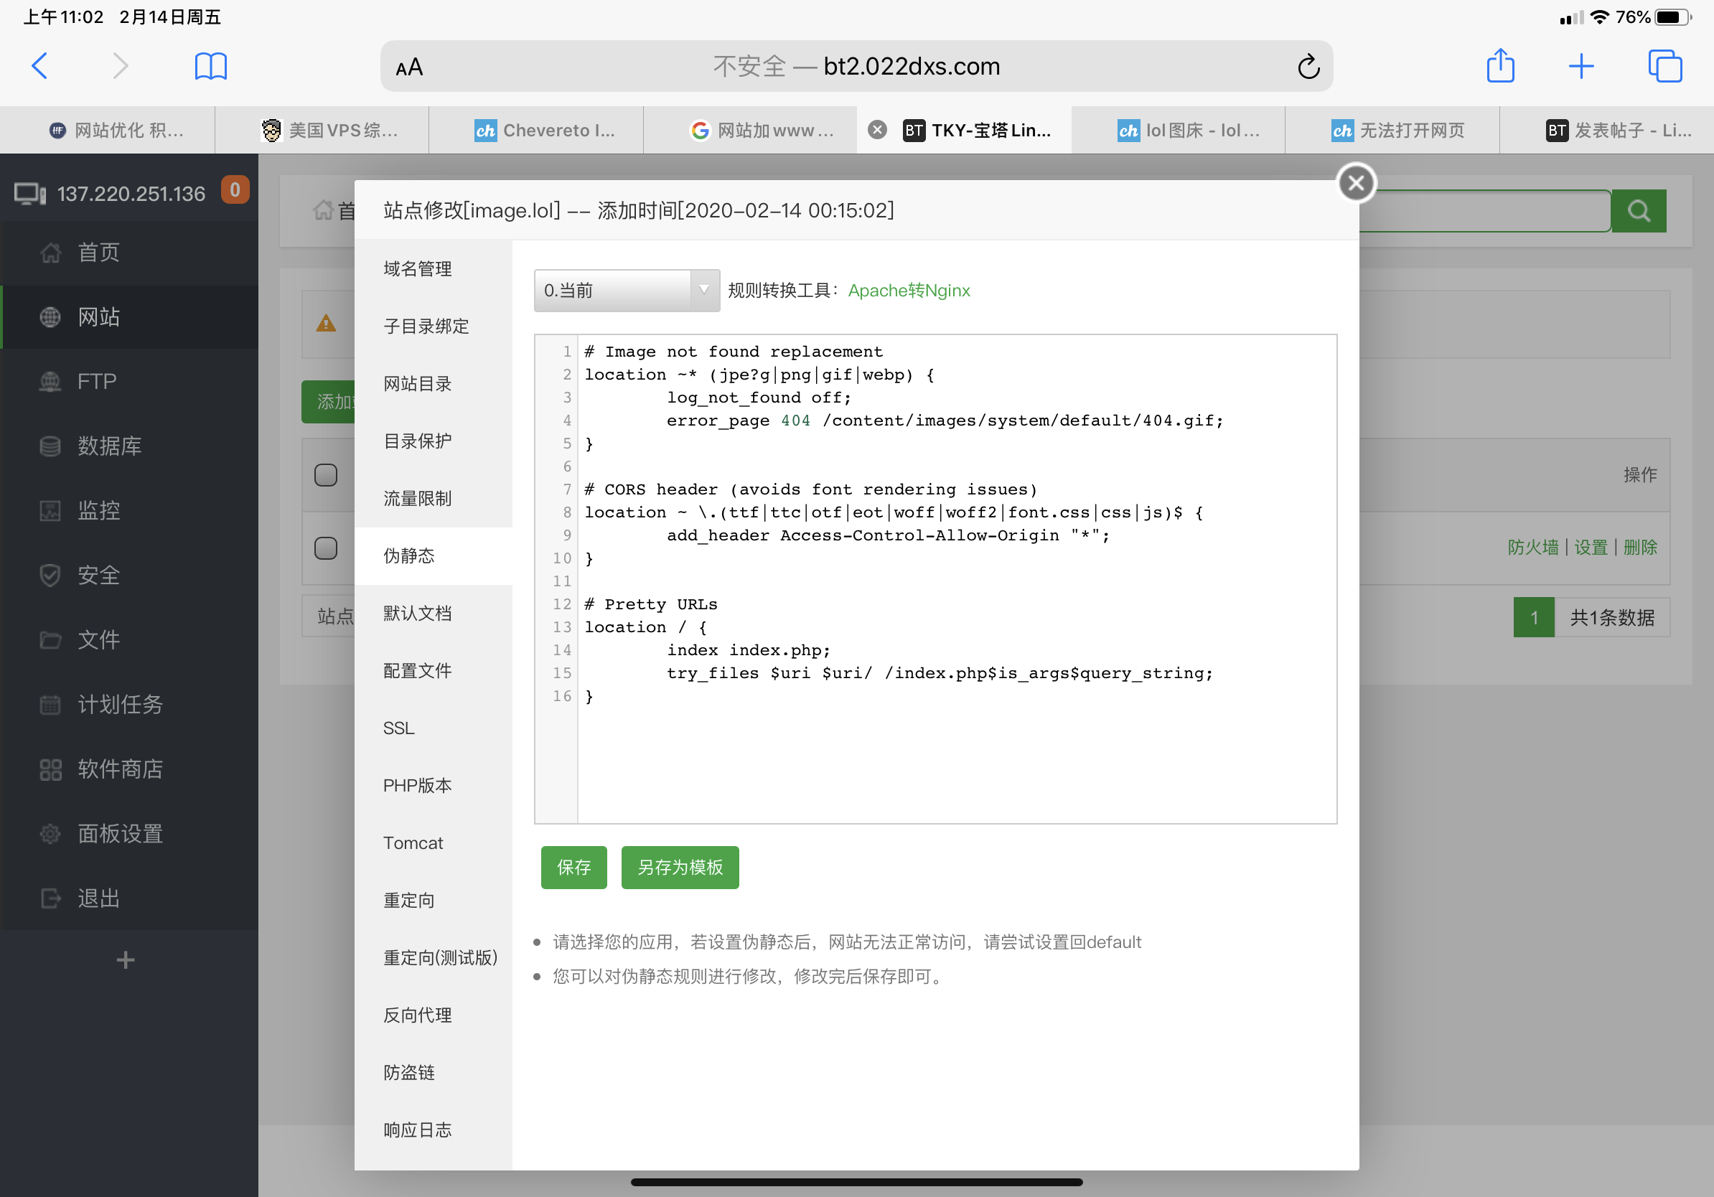Close the TKY-宝塔 tab with its X
Screen dimensions: 1714x1197
pyautogui.click(x=878, y=130)
